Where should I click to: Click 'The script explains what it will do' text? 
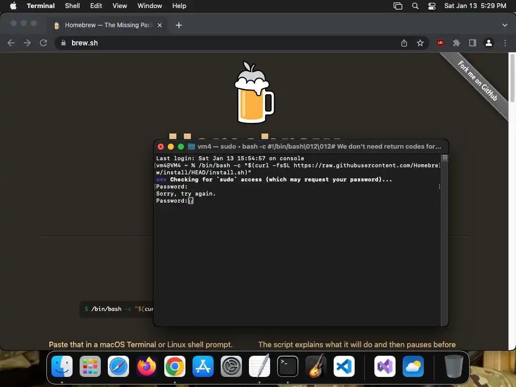point(357,345)
